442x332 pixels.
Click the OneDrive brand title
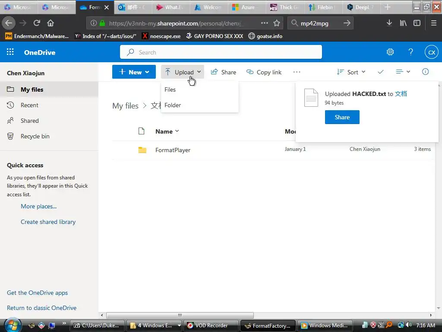[39, 52]
